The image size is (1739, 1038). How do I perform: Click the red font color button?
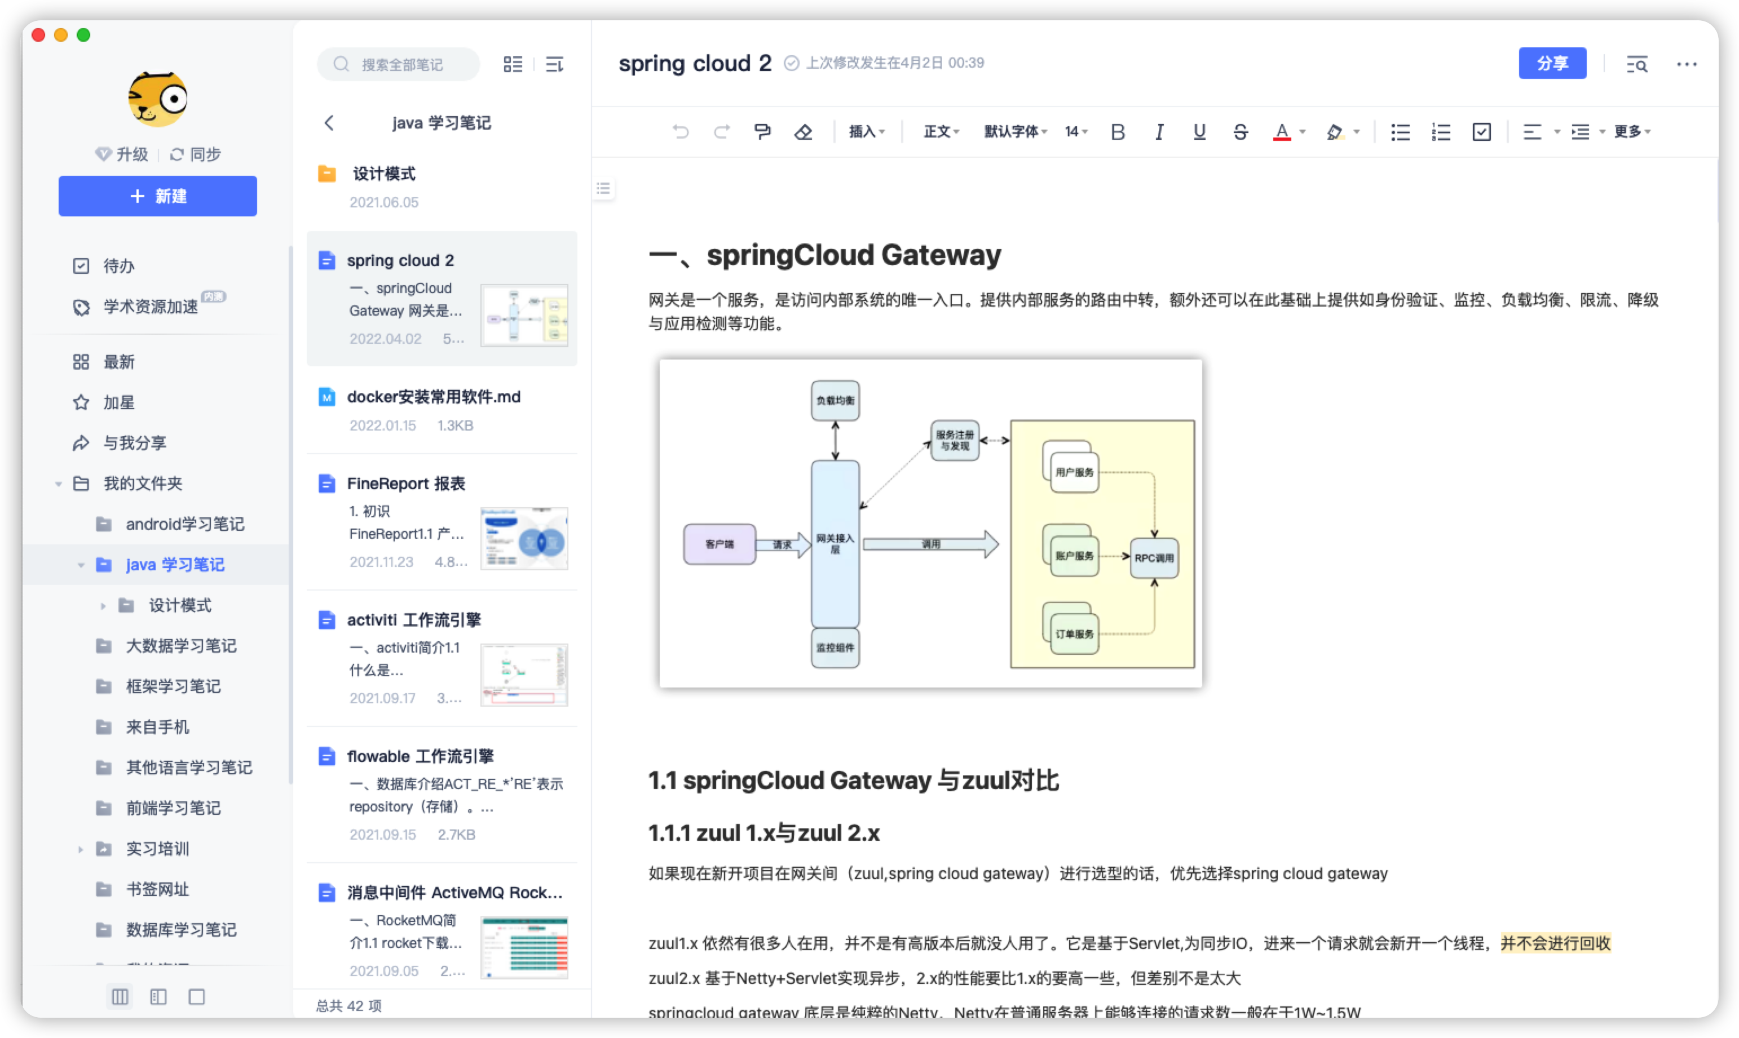pos(1281,131)
